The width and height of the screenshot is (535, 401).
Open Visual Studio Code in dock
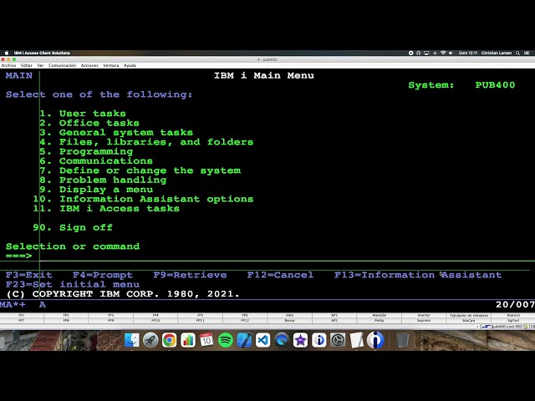(262, 340)
